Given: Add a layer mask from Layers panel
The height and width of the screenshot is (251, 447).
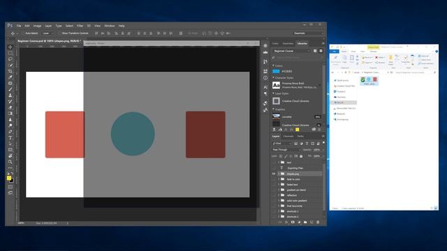Looking at the screenshot, I should pyautogui.click(x=293, y=222).
